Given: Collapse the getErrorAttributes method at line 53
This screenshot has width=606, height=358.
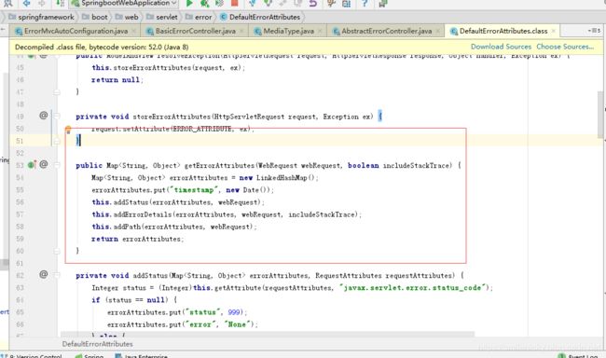Looking at the screenshot, I should click(57, 165).
